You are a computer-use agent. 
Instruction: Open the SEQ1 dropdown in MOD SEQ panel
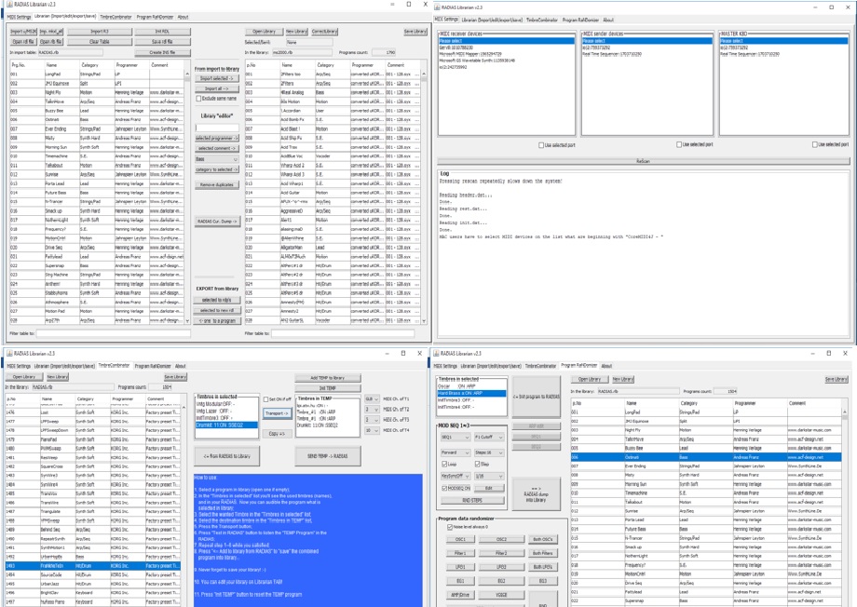pyautogui.click(x=455, y=437)
